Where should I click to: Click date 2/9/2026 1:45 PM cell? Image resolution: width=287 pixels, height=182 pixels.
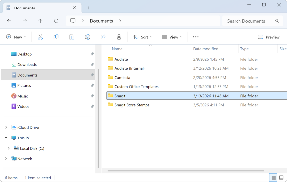click(x=208, y=59)
